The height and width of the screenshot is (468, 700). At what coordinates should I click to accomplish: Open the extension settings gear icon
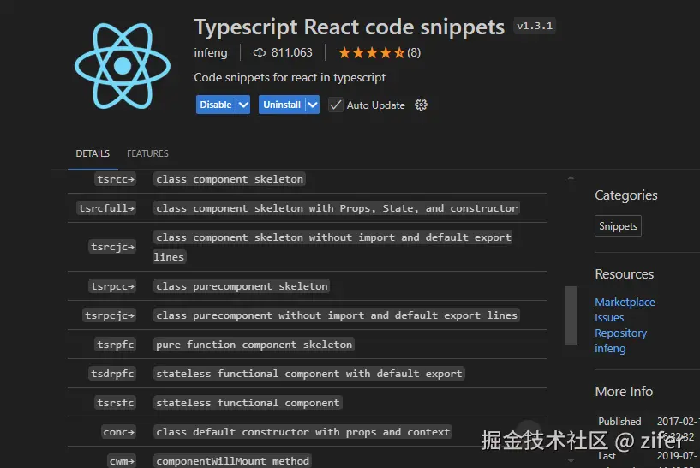421,105
